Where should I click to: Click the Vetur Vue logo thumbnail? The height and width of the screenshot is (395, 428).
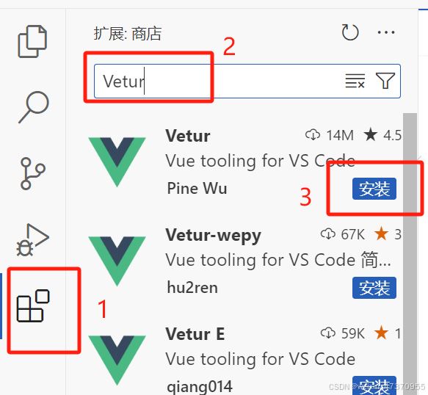(117, 162)
